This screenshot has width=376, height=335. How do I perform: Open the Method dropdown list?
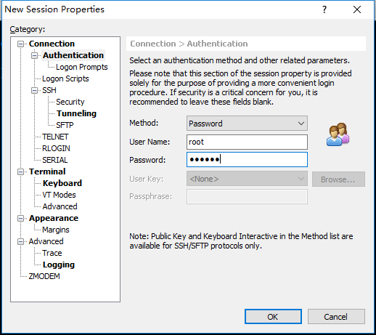(247, 124)
